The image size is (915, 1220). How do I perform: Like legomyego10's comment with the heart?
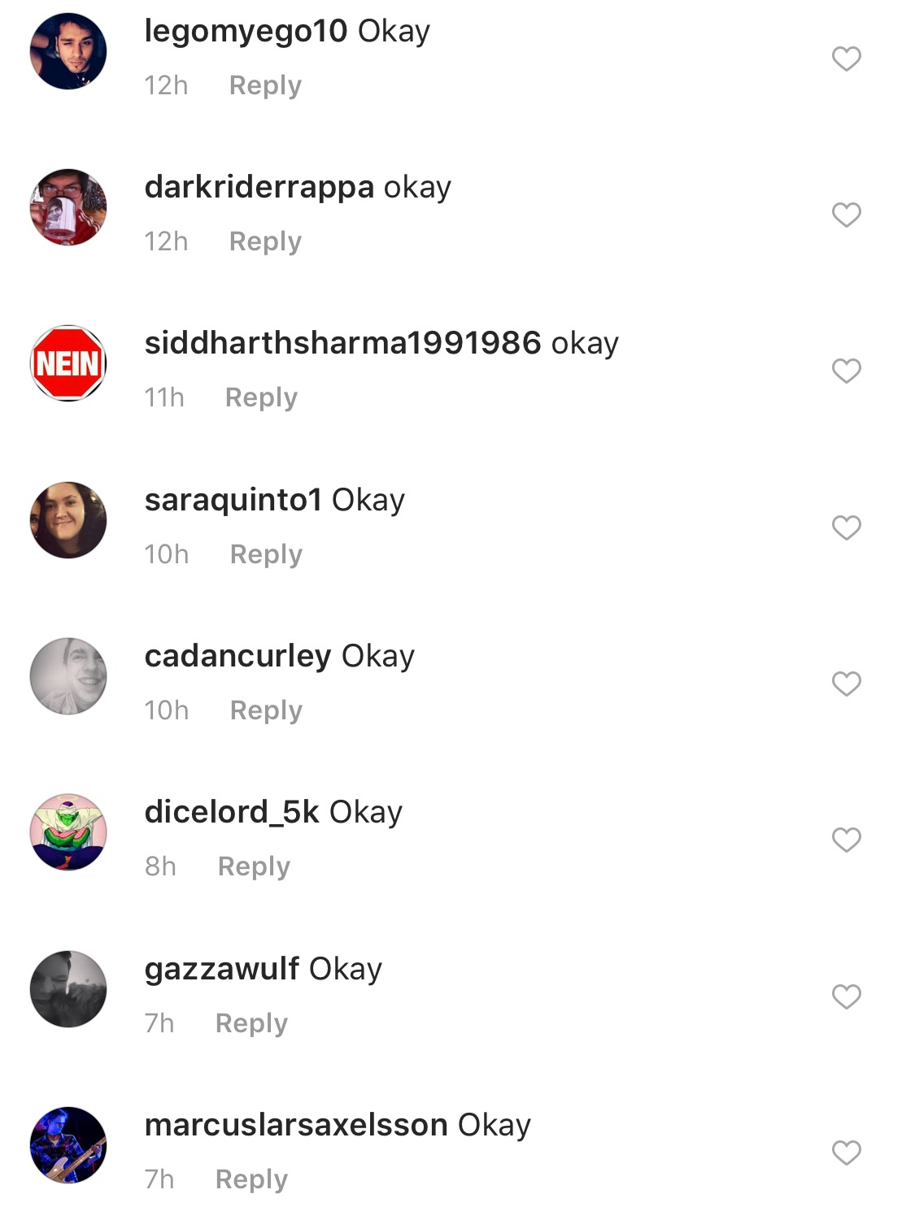point(846,59)
